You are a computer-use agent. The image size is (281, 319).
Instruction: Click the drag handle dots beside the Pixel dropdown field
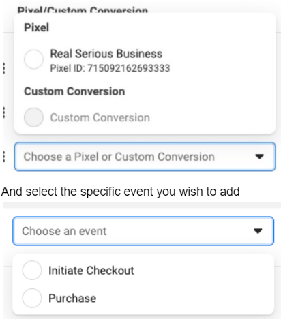3,157
